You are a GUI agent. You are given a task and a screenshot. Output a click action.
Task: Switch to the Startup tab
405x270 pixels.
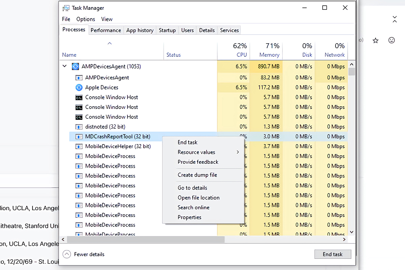click(167, 30)
